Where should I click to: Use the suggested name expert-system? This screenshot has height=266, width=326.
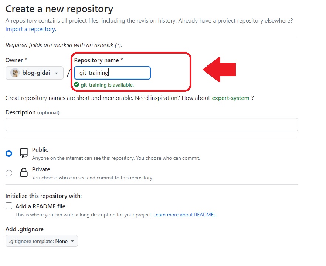pyautogui.click(x=230, y=98)
